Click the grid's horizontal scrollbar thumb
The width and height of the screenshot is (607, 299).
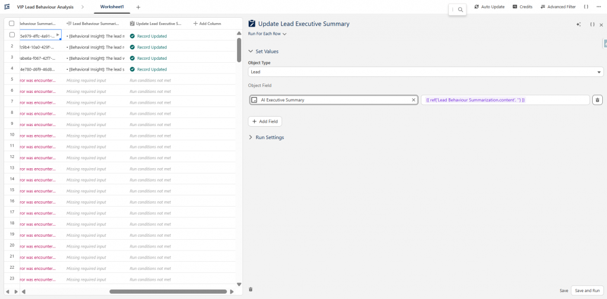168,292
